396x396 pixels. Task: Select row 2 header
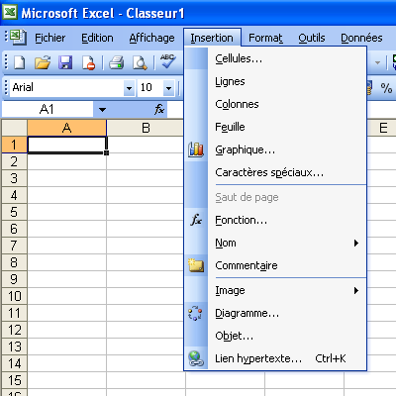point(14,161)
